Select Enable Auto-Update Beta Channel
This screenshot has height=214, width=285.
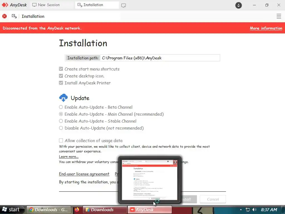click(61, 107)
